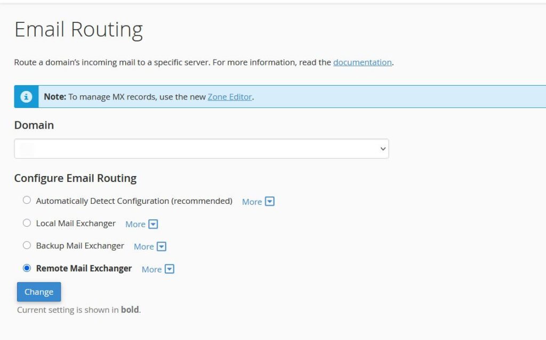
Task: Choose the Local Mail Exchanger radio button
Action: 27,223
